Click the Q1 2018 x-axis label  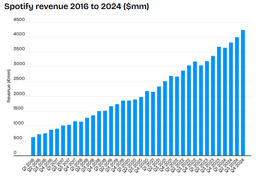pyautogui.click(x=76, y=165)
